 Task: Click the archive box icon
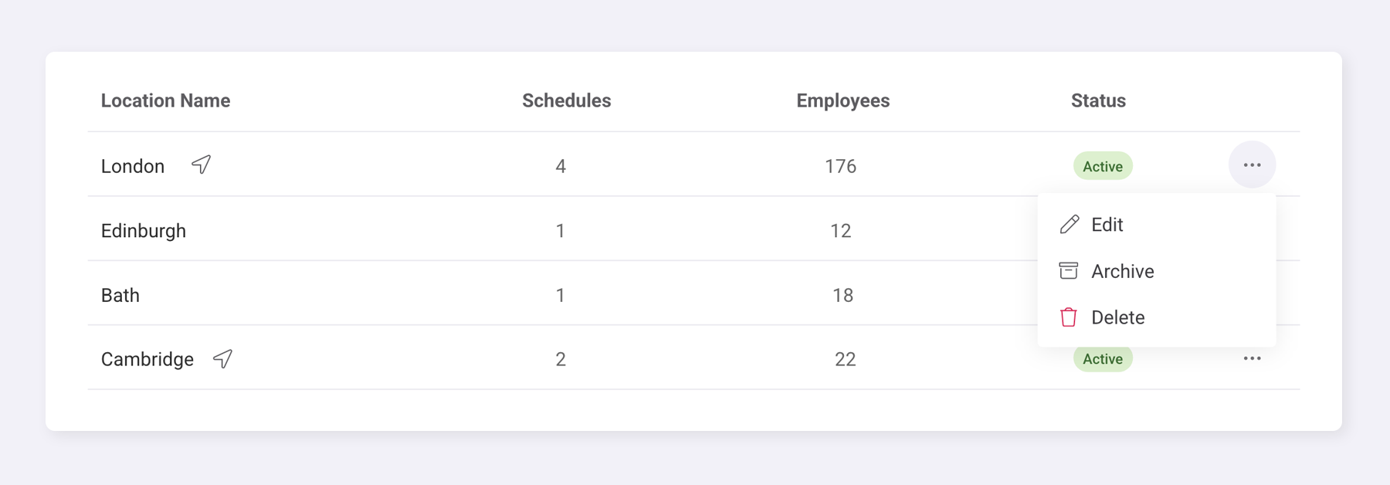(1069, 271)
